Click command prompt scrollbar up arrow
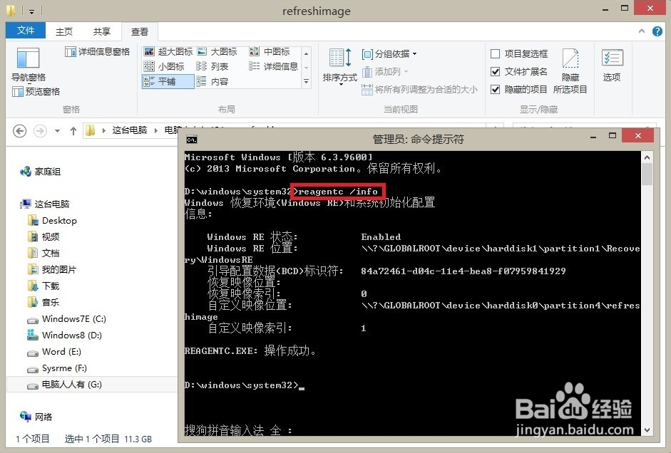This screenshot has height=453, width=671. 647,157
